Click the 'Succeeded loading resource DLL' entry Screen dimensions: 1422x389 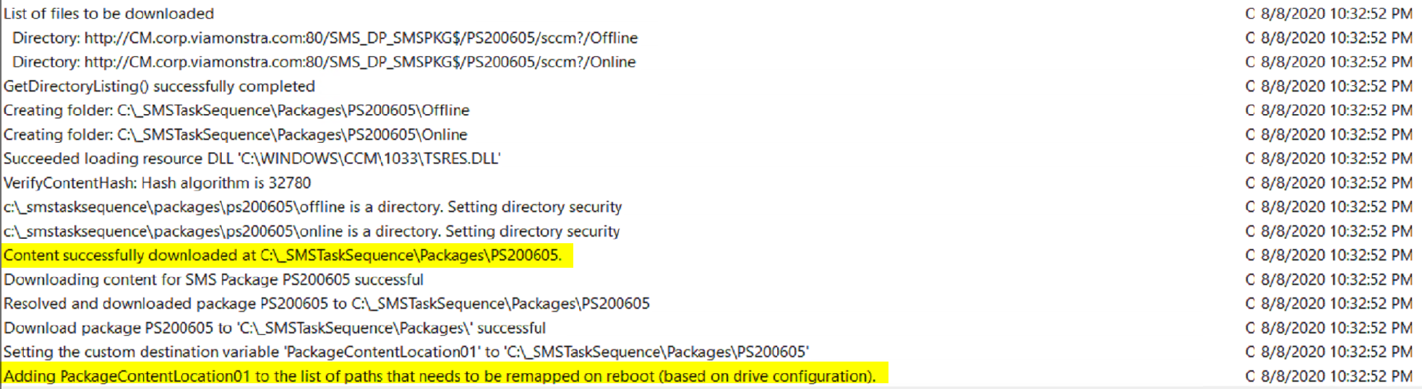252,159
